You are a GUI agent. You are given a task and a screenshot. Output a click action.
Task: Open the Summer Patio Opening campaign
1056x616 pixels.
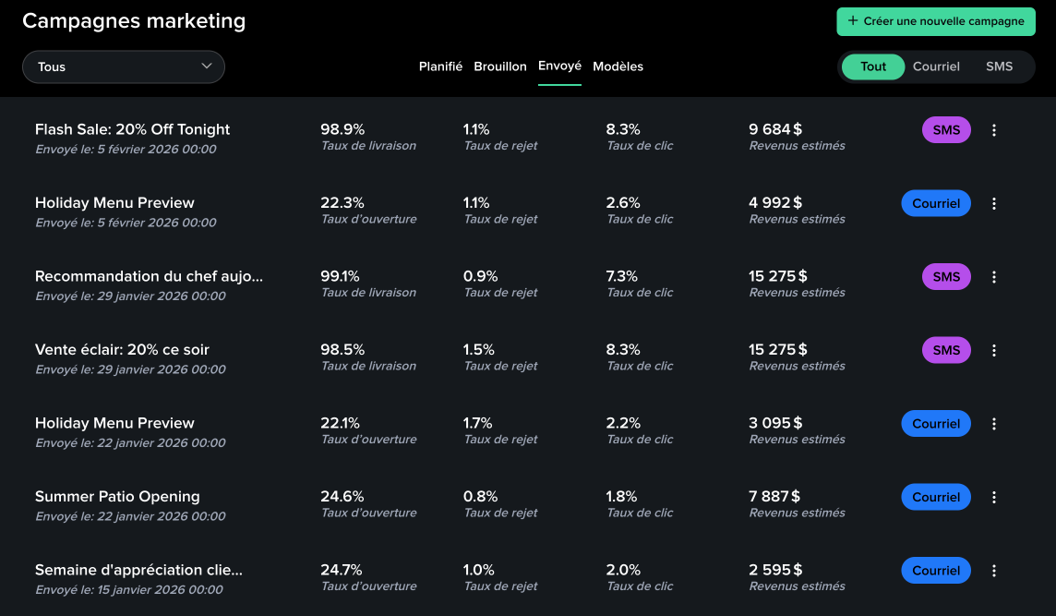(117, 497)
